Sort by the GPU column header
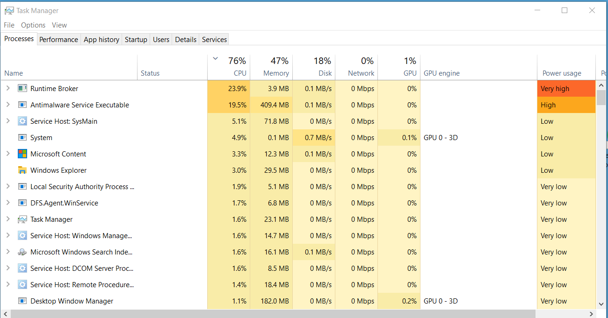 399,67
